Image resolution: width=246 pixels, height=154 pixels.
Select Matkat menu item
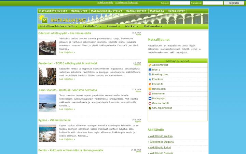tap(132, 26)
